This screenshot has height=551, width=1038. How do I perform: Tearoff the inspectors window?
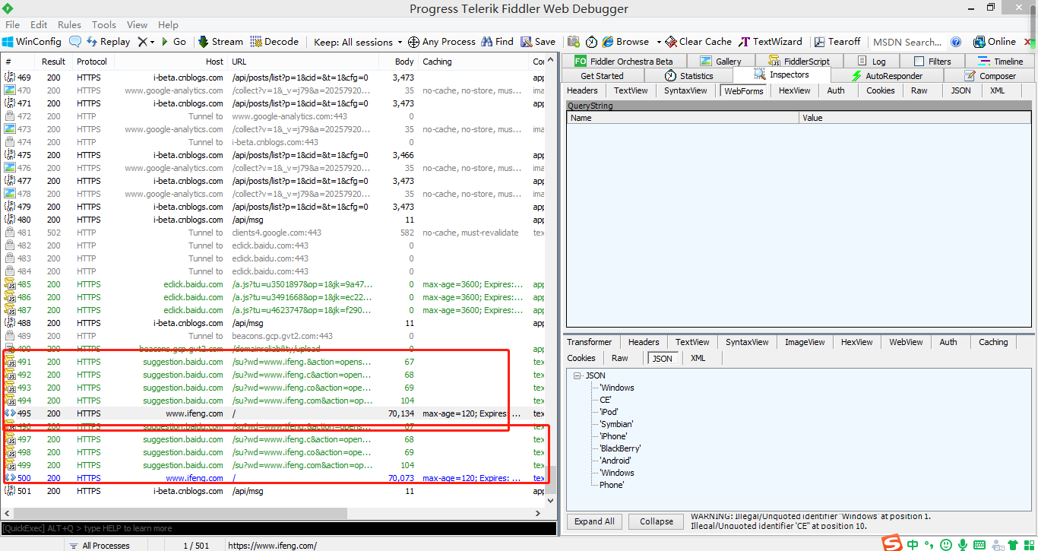click(837, 42)
